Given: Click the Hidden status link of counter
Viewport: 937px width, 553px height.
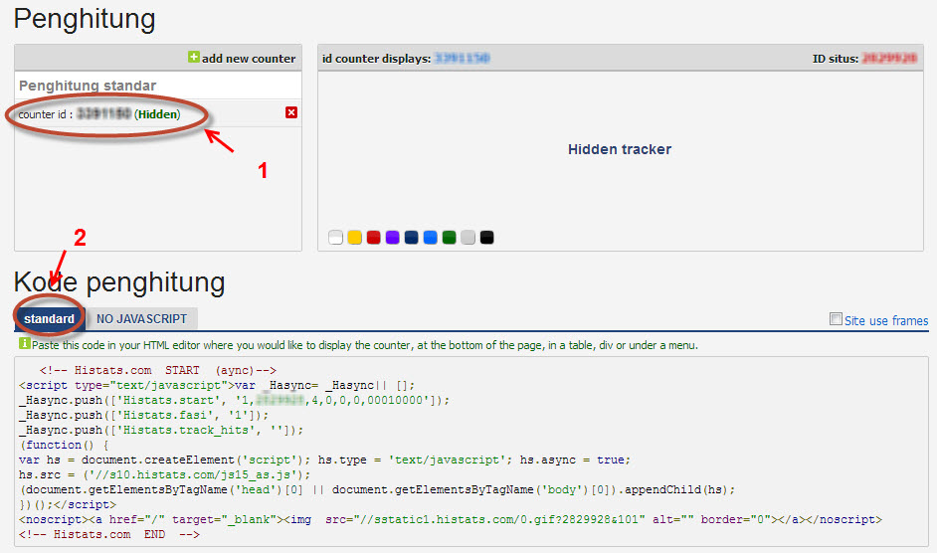Looking at the screenshot, I should pos(157,114).
